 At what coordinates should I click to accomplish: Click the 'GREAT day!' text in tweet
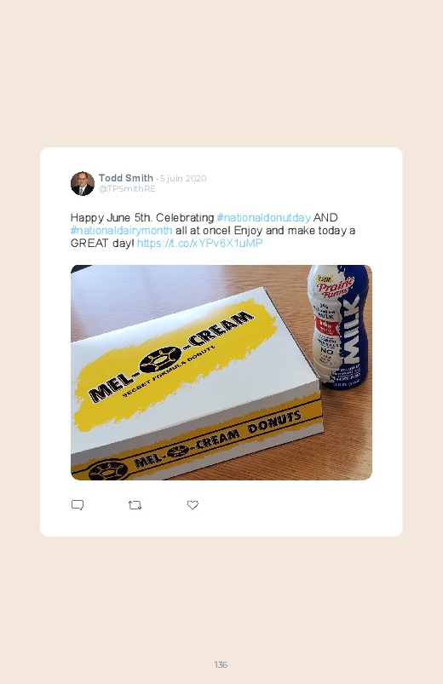[102, 243]
